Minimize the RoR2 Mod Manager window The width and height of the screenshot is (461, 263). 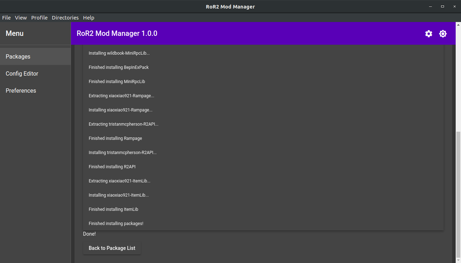431,6
